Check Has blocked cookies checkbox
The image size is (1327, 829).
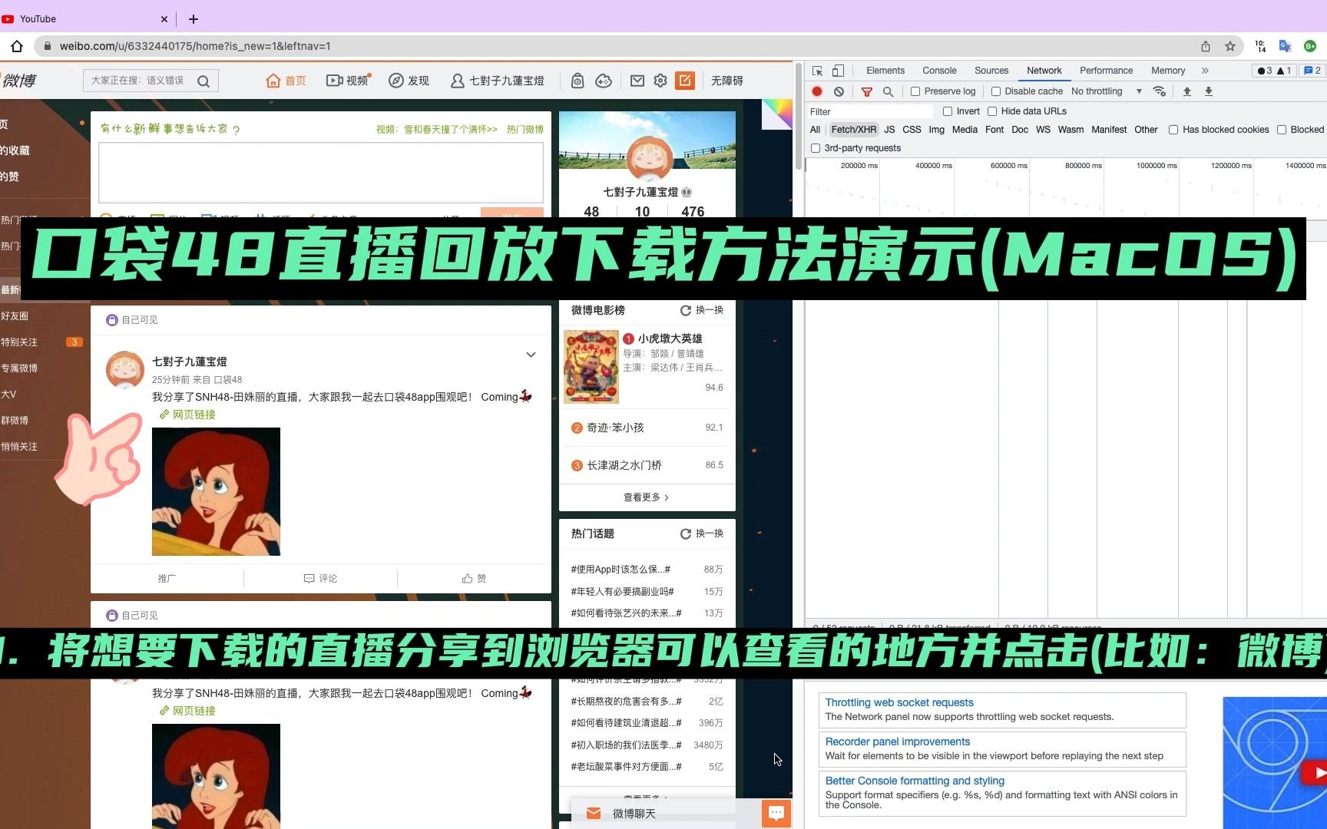coord(1173,130)
